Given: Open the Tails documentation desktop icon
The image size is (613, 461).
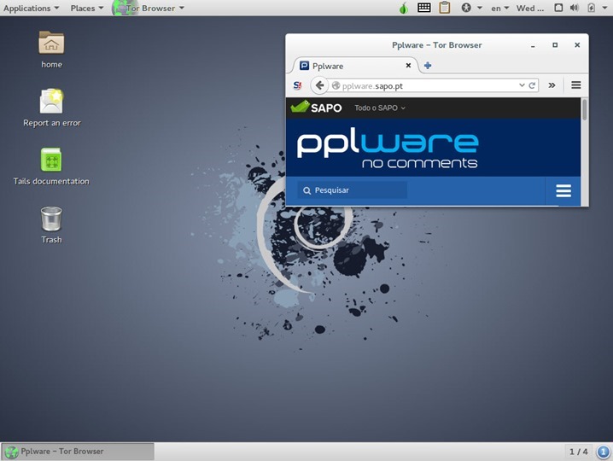Looking at the screenshot, I should tap(51, 160).
